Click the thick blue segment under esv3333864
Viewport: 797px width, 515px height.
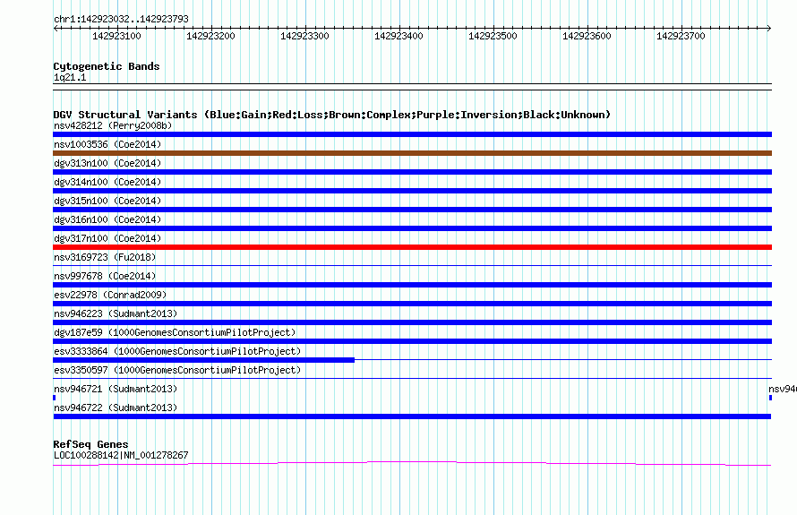[x=204, y=360]
